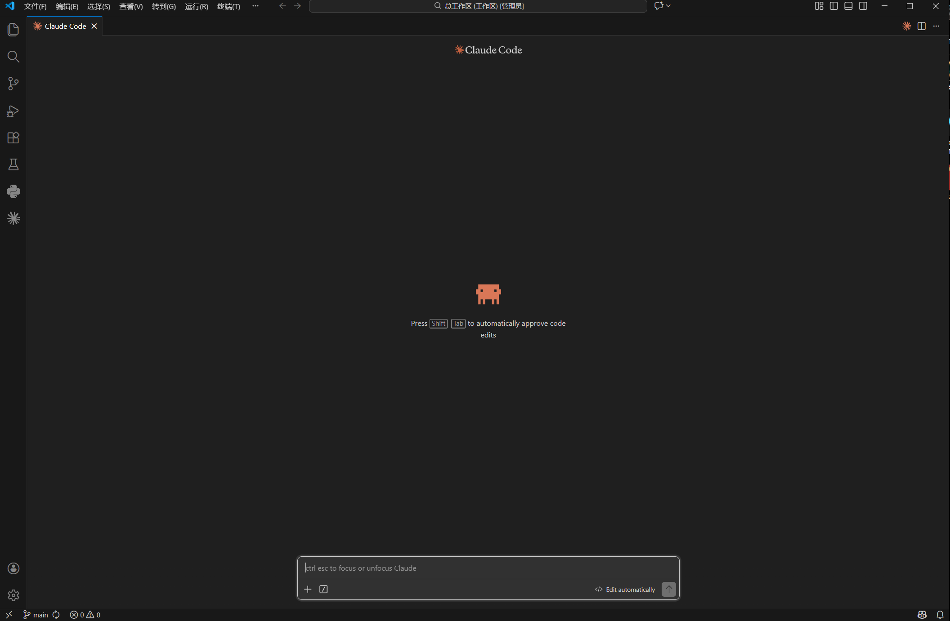
Task: Expand hidden menus with the ellipsis
Action: pyautogui.click(x=255, y=6)
